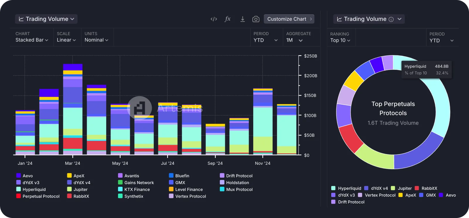The image size is (469, 218).
Task: Open the Linear scale dropdown
Action: (x=66, y=40)
